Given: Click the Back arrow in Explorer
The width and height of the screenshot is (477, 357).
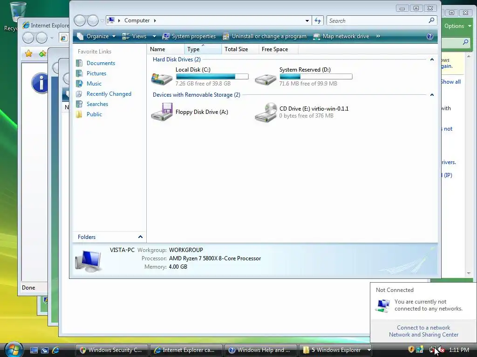Looking at the screenshot, I should point(80,20).
